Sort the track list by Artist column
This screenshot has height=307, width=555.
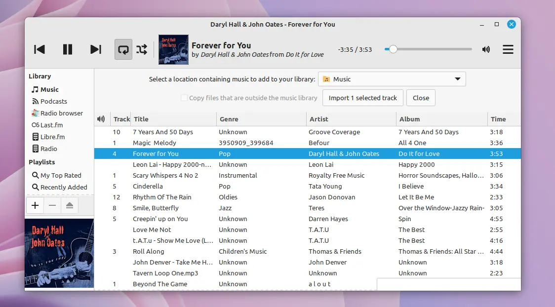[318, 119]
